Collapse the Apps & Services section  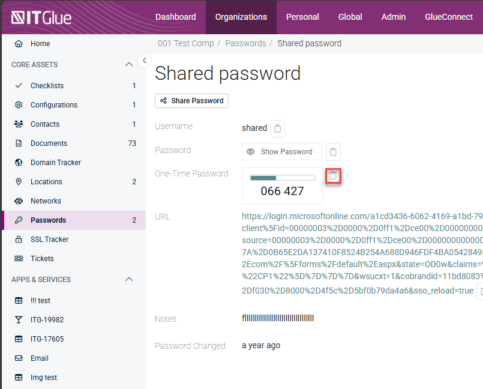pos(128,280)
